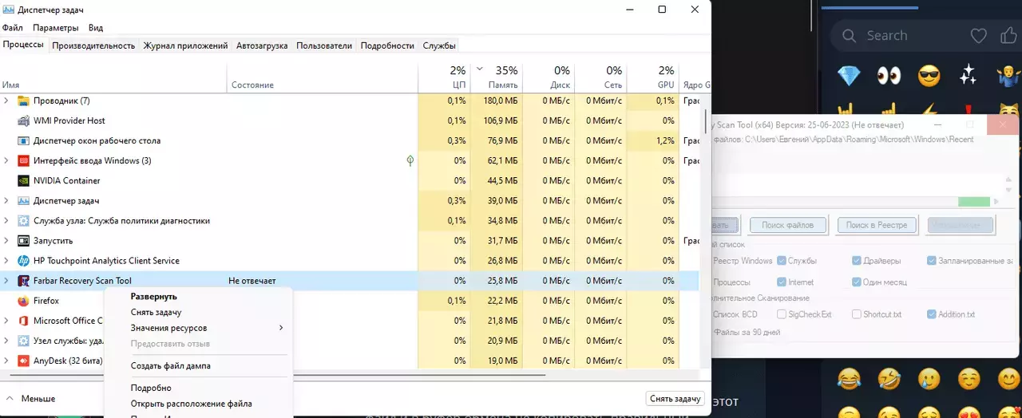Click the WMI Provider Host process icon
Image resolution: width=1022 pixels, height=418 pixels.
pos(23,120)
